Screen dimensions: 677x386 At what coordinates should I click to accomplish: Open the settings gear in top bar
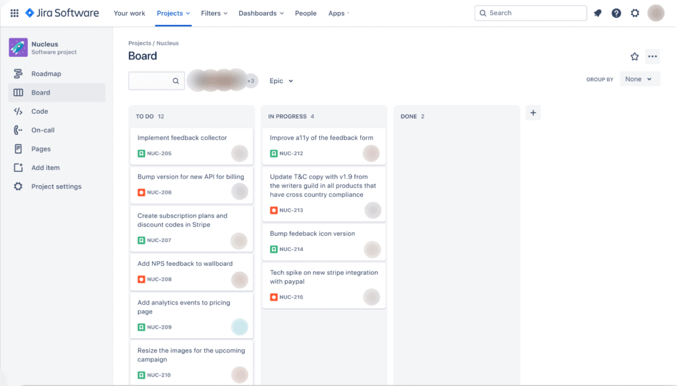click(x=635, y=13)
